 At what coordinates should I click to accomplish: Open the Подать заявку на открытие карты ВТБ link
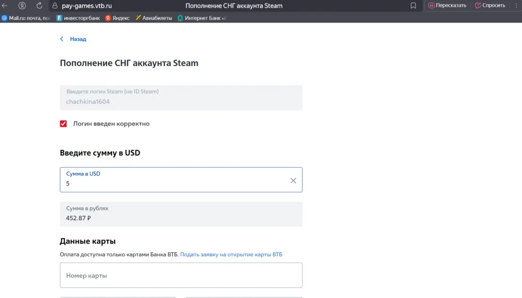click(231, 254)
